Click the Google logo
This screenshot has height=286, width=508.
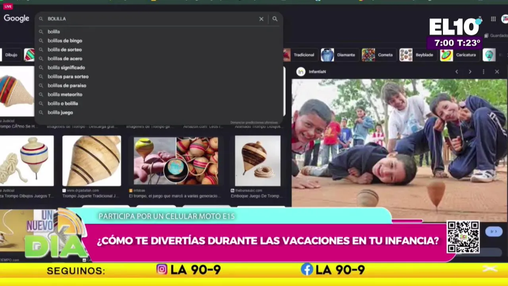(x=16, y=19)
